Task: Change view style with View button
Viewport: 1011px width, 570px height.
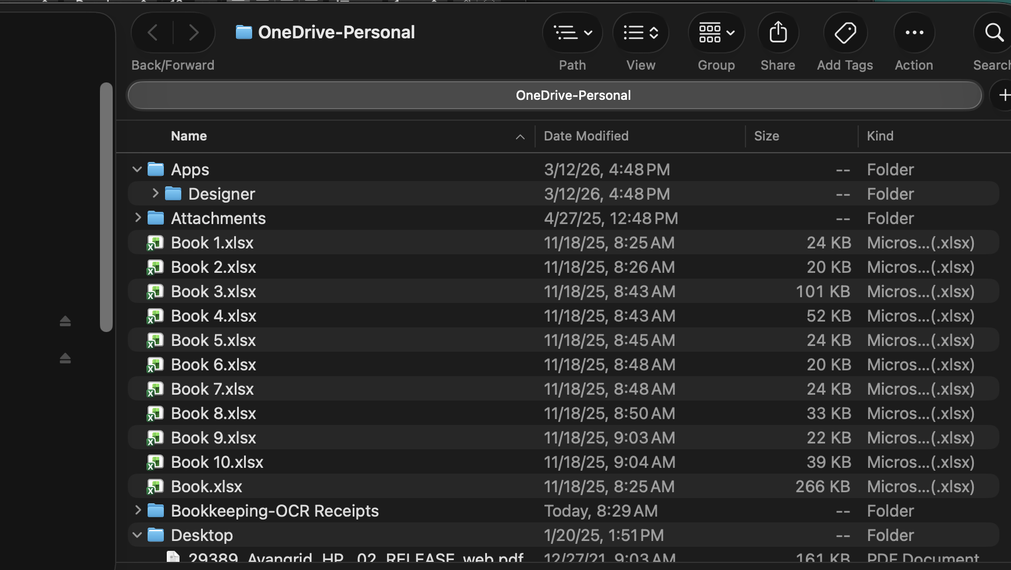Action: click(641, 33)
